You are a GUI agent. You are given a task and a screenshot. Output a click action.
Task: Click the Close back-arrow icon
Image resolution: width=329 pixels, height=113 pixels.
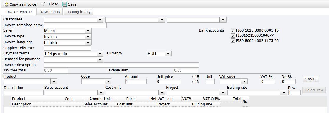pyautogui.click(x=43, y=4)
